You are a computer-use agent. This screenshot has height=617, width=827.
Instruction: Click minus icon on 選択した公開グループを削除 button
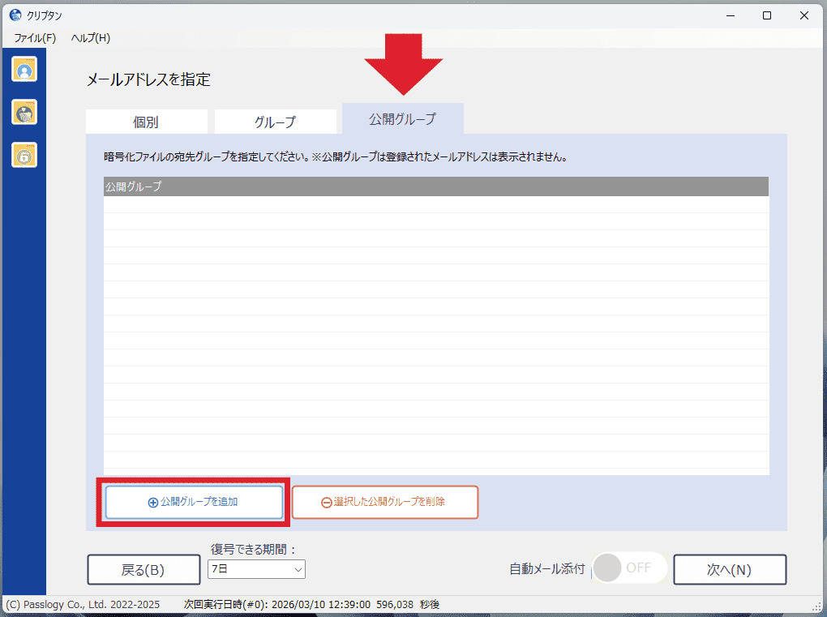pyautogui.click(x=326, y=503)
